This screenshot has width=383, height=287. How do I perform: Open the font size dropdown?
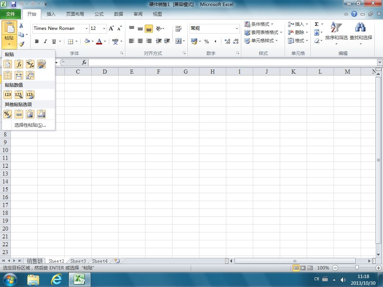coord(104,28)
